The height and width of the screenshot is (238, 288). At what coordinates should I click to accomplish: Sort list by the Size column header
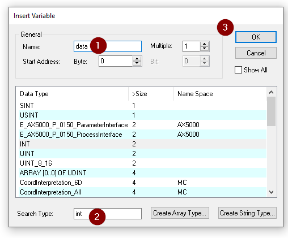click(x=151, y=94)
